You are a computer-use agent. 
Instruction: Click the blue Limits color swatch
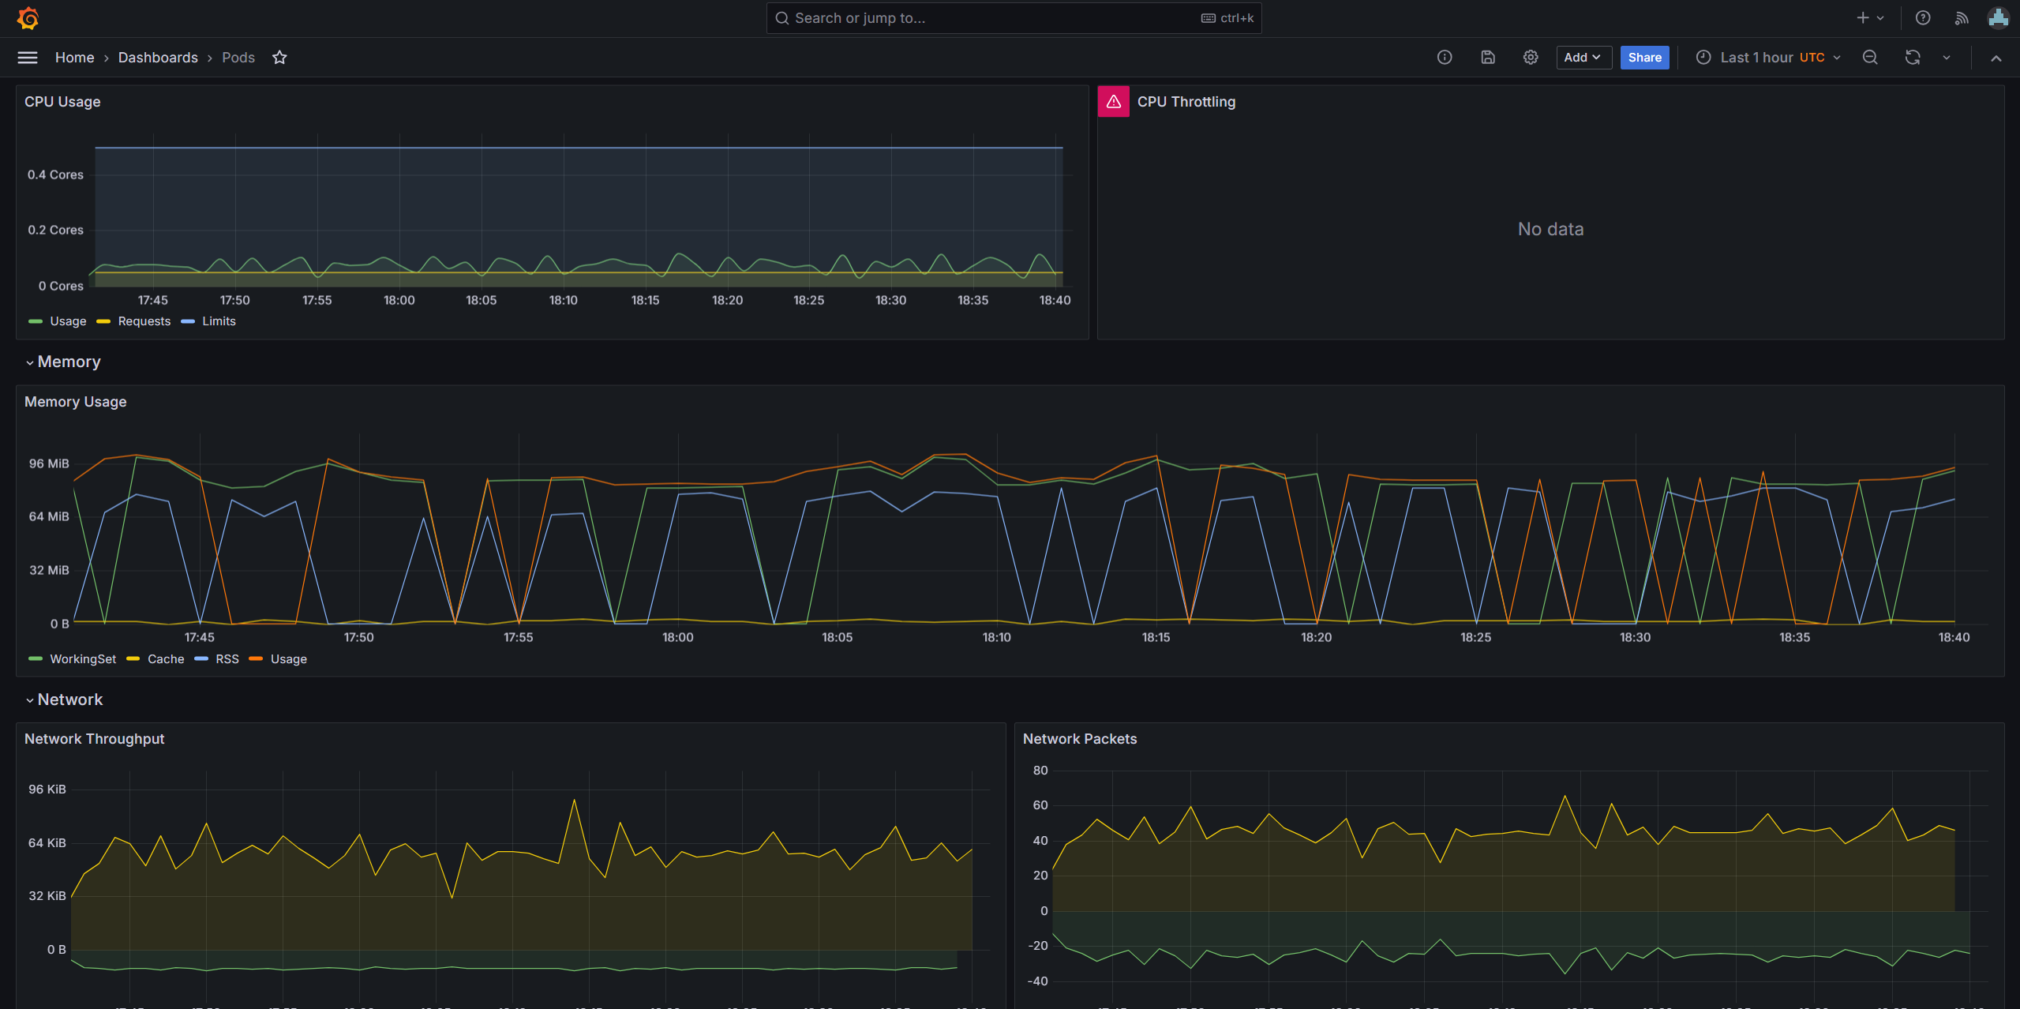pyautogui.click(x=188, y=321)
